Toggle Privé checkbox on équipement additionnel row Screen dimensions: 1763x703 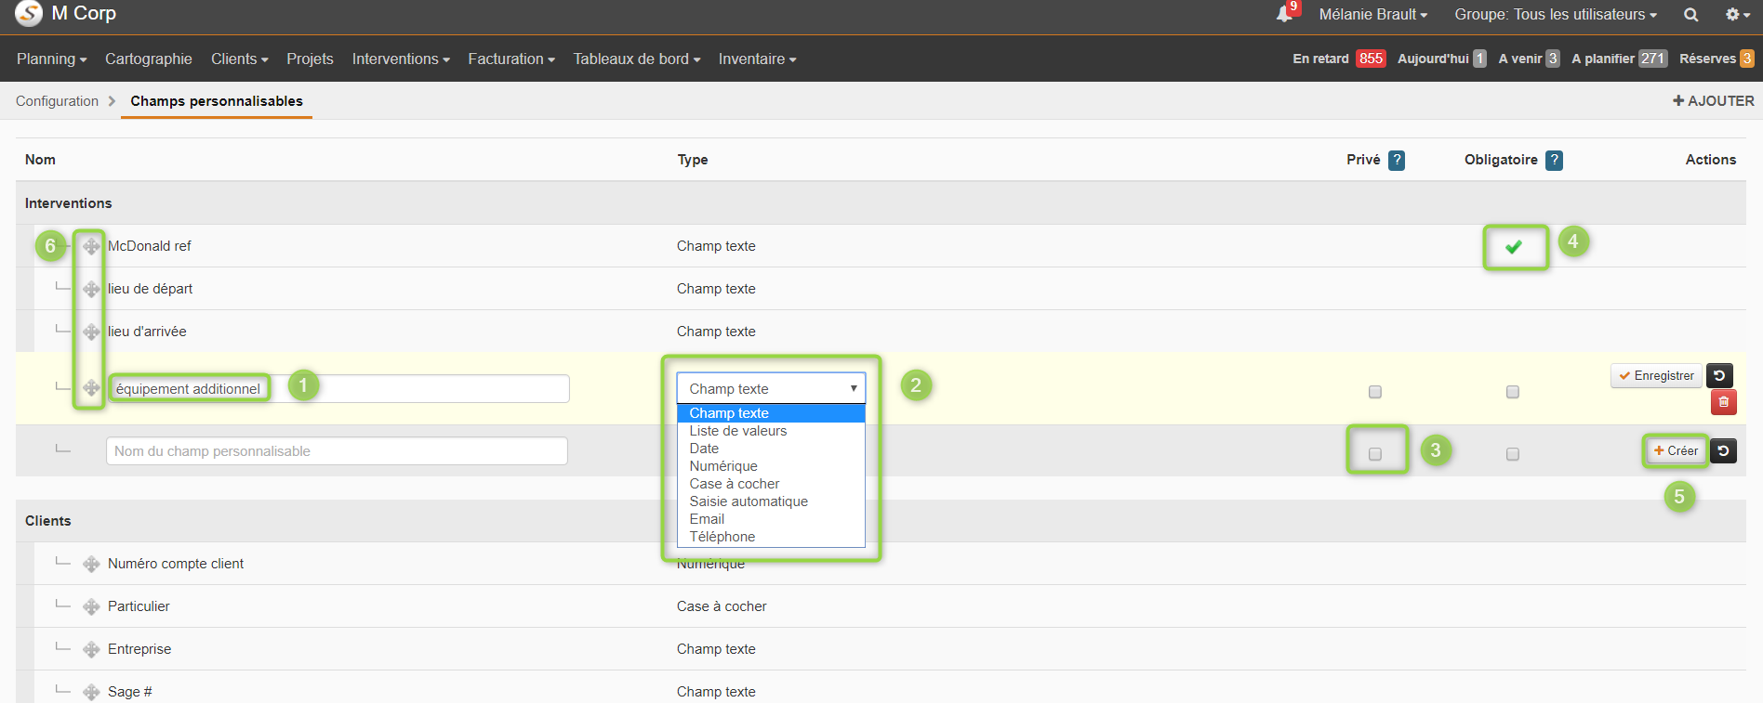(x=1375, y=392)
